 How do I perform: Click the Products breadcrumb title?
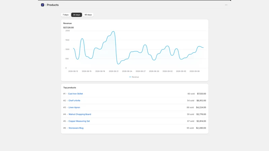53,5
